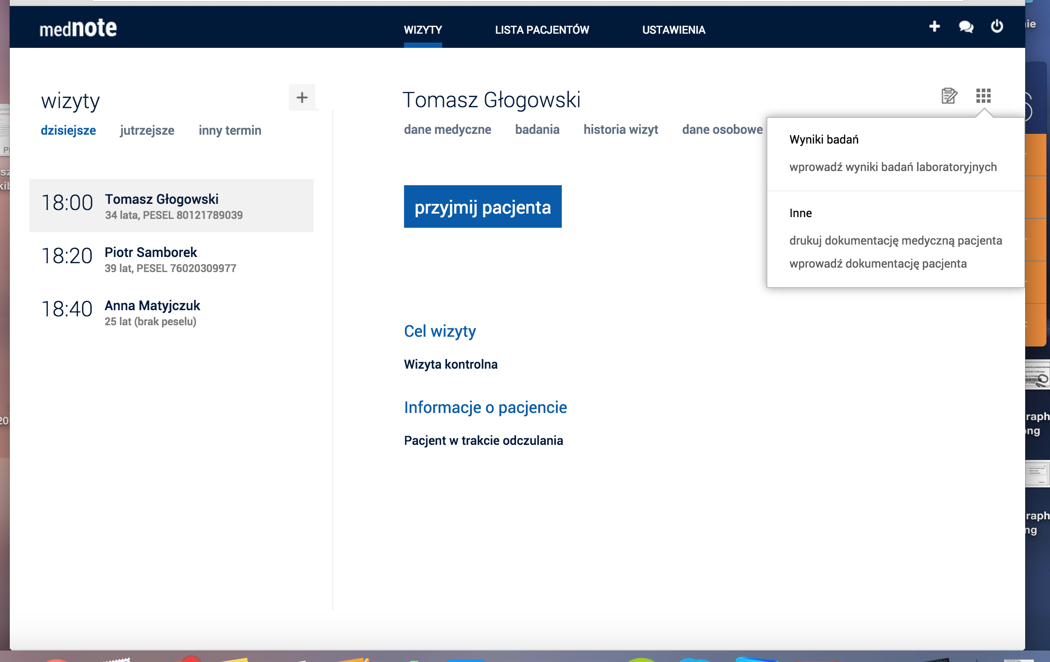Select wprowadź wyniki badań laboratoryjnych option
Screen dimensions: 1050x662
pyautogui.click(x=893, y=167)
